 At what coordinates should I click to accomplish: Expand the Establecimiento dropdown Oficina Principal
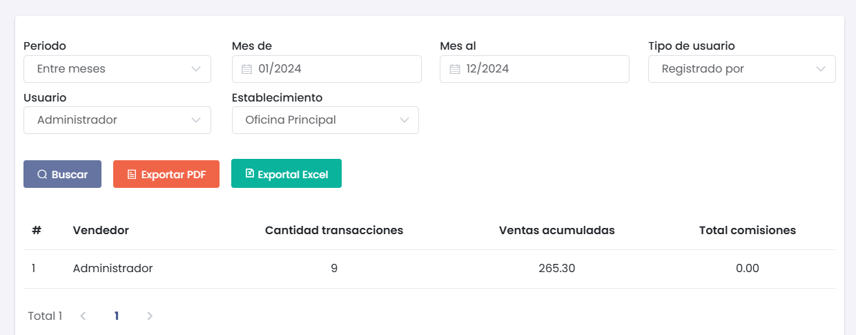[325, 120]
